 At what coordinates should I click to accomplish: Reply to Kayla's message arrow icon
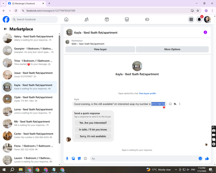coord(175,104)
